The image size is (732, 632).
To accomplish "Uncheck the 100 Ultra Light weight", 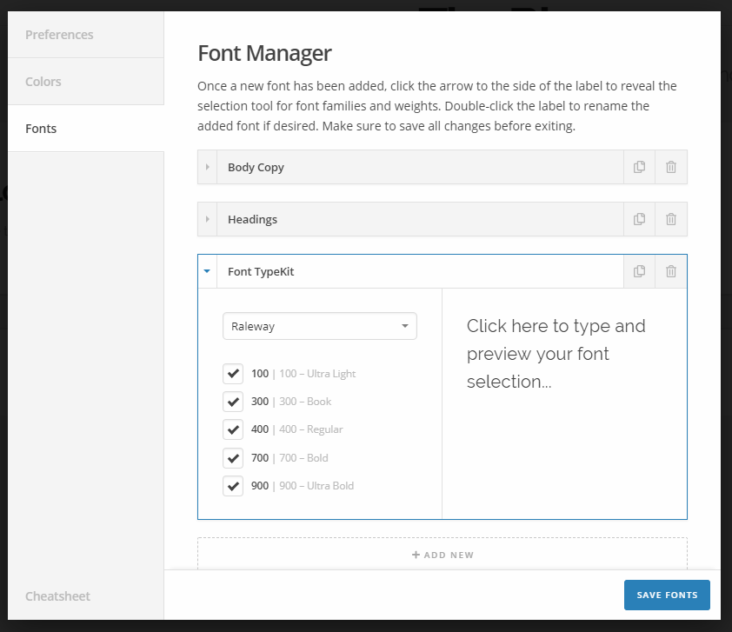I will pos(233,374).
